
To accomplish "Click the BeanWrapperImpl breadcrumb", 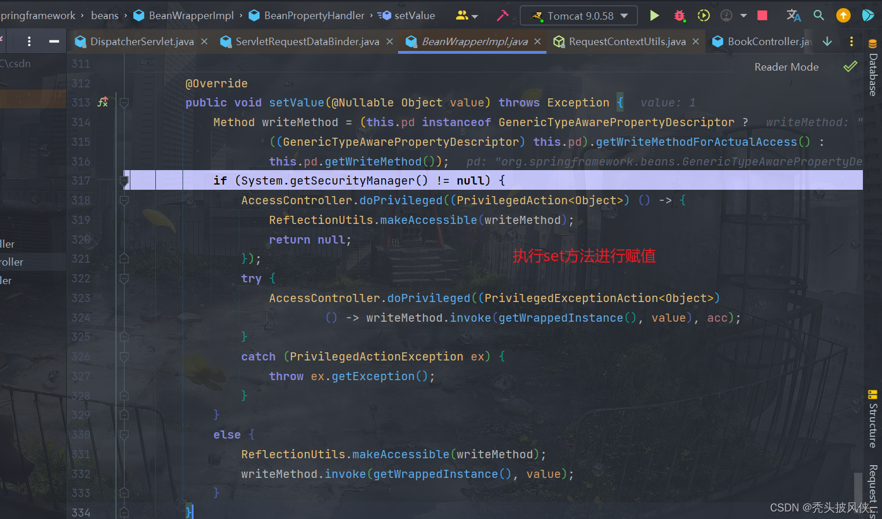I will tap(191, 16).
